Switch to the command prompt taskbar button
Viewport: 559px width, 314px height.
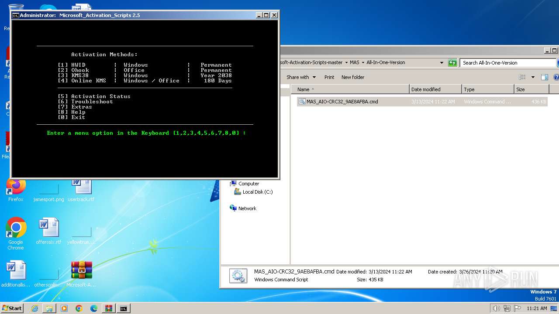pyautogui.click(x=124, y=308)
